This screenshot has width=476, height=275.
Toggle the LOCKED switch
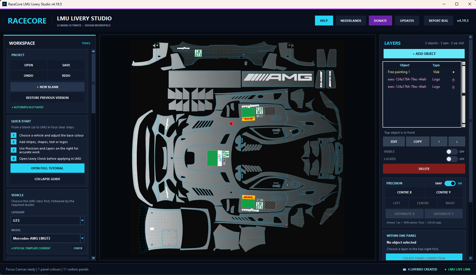tap(451, 159)
